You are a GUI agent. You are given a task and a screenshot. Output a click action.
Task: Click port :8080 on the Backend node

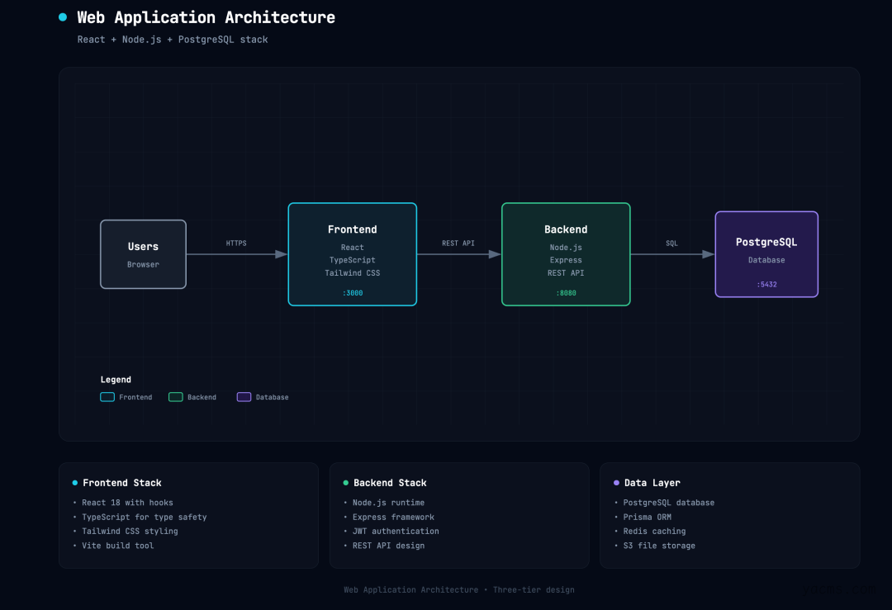tap(566, 293)
